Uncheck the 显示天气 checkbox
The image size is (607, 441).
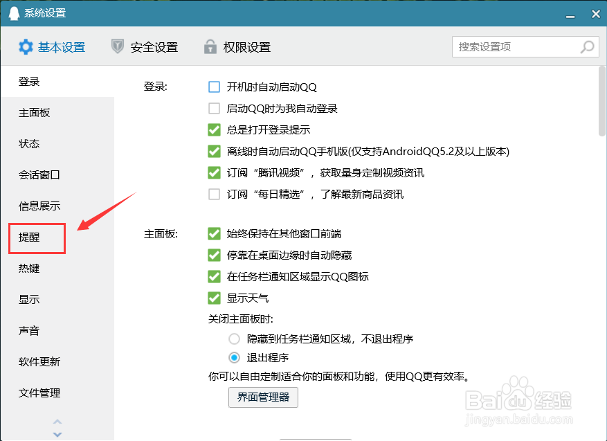coord(214,298)
